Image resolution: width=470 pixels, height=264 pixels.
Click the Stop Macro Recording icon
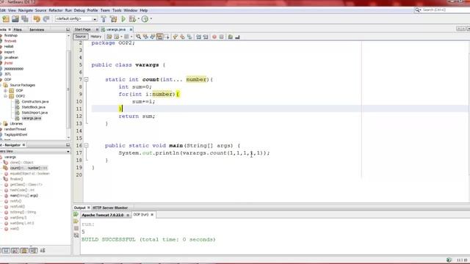[x=222, y=37]
